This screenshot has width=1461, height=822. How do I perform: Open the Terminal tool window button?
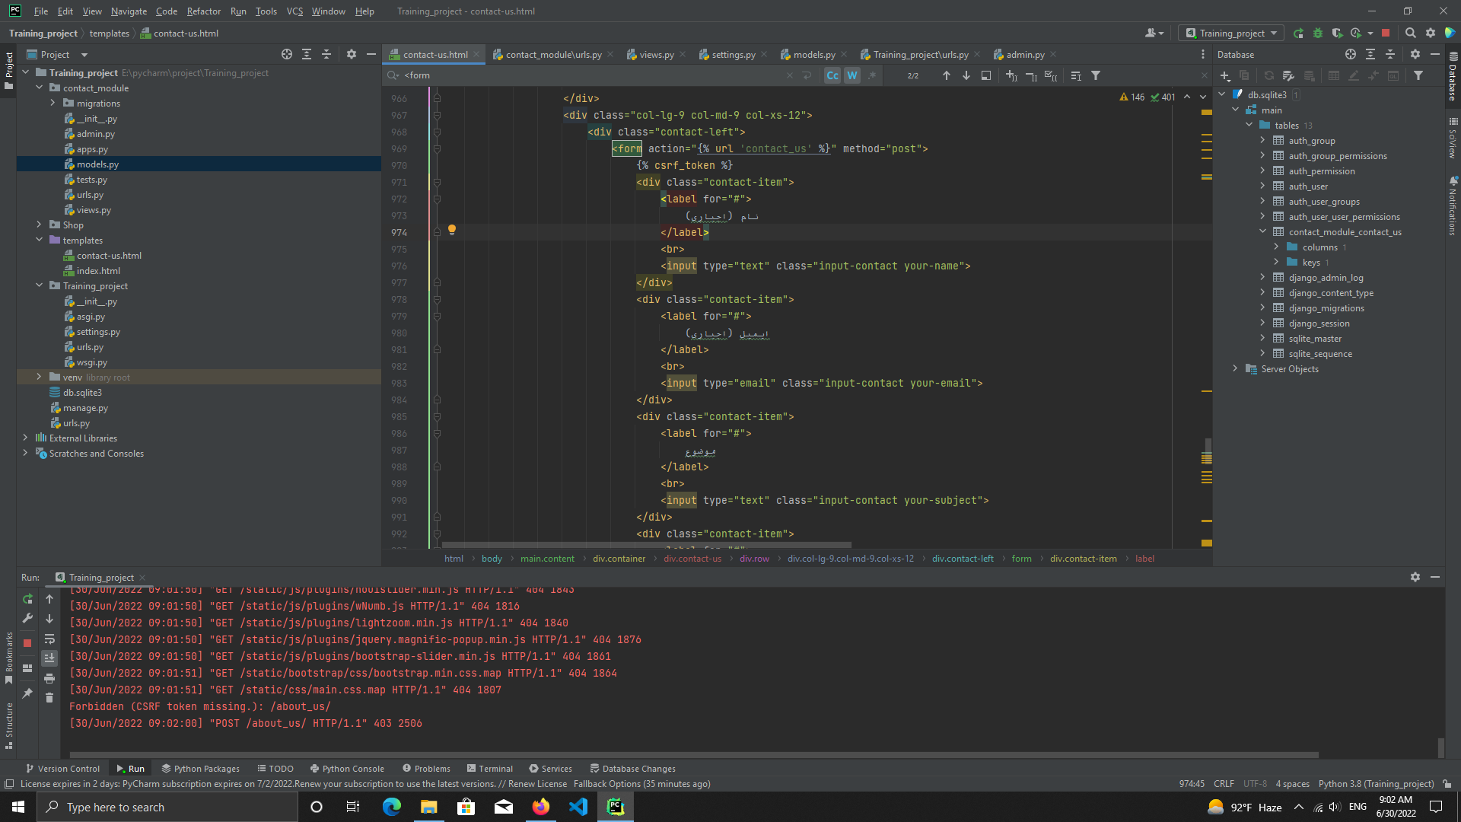[x=490, y=769]
